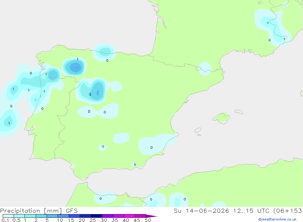Click the 25–30 mm navy legend swatch
Viewport: 303px width, 222px height.
tap(96, 216)
